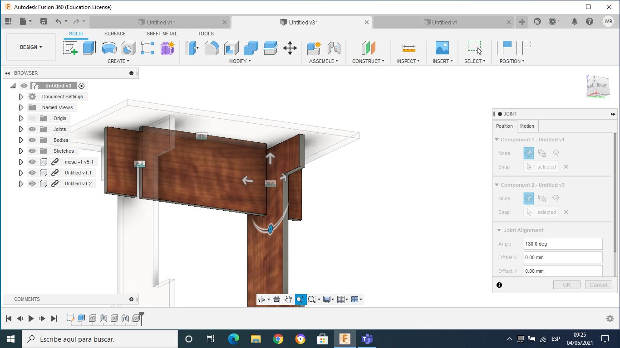This screenshot has height=348, width=620.
Task: Click the ViewCube RIGHT face
Action: coord(601,86)
